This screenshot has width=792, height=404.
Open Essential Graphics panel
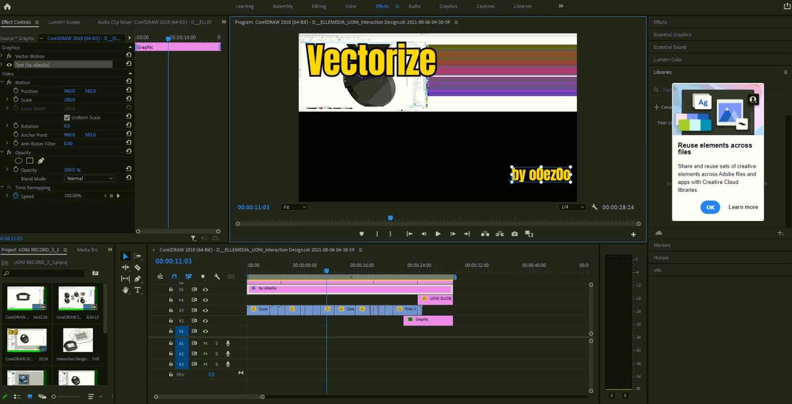672,35
